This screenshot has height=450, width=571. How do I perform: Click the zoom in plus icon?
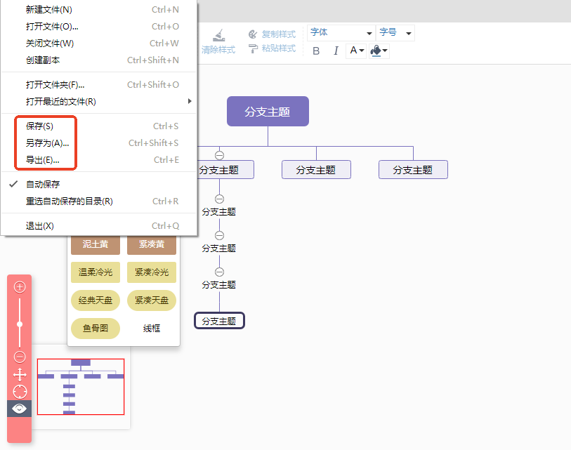[x=20, y=287]
